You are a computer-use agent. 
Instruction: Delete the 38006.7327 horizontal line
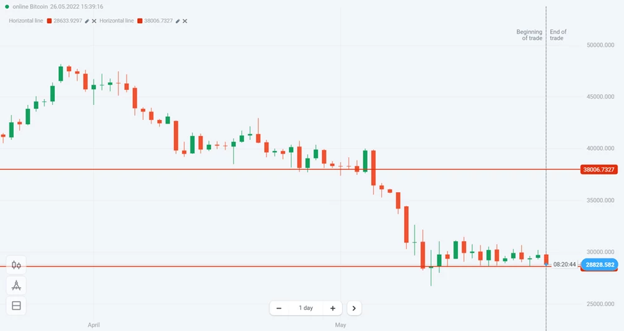[185, 21]
